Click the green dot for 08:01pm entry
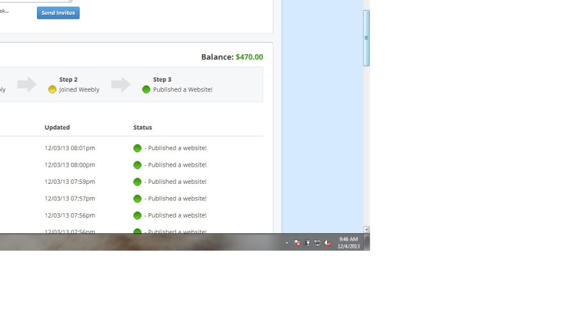Image resolution: width=575 pixels, height=323 pixels. pyautogui.click(x=137, y=148)
